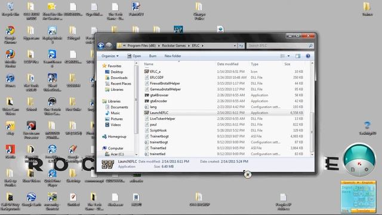Select the gtaEncoder application icon
Viewport: 382px width, 215px height.
coord(147,101)
